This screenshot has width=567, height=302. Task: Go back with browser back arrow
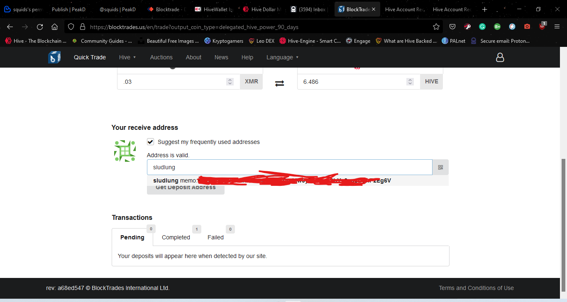pyautogui.click(x=10, y=27)
